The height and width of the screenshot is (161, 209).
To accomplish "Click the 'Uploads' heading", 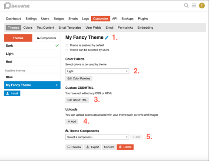I will (71, 109).
